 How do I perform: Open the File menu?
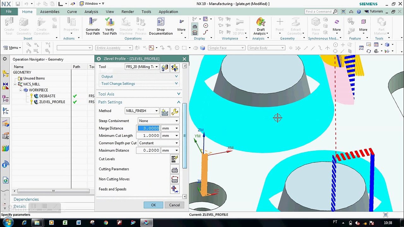pyautogui.click(x=9, y=12)
